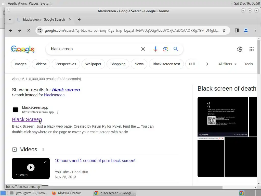Image resolution: width=261 pixels, height=196 pixels.
Task: Open options menu for Videos section
Action: [x=43, y=150]
